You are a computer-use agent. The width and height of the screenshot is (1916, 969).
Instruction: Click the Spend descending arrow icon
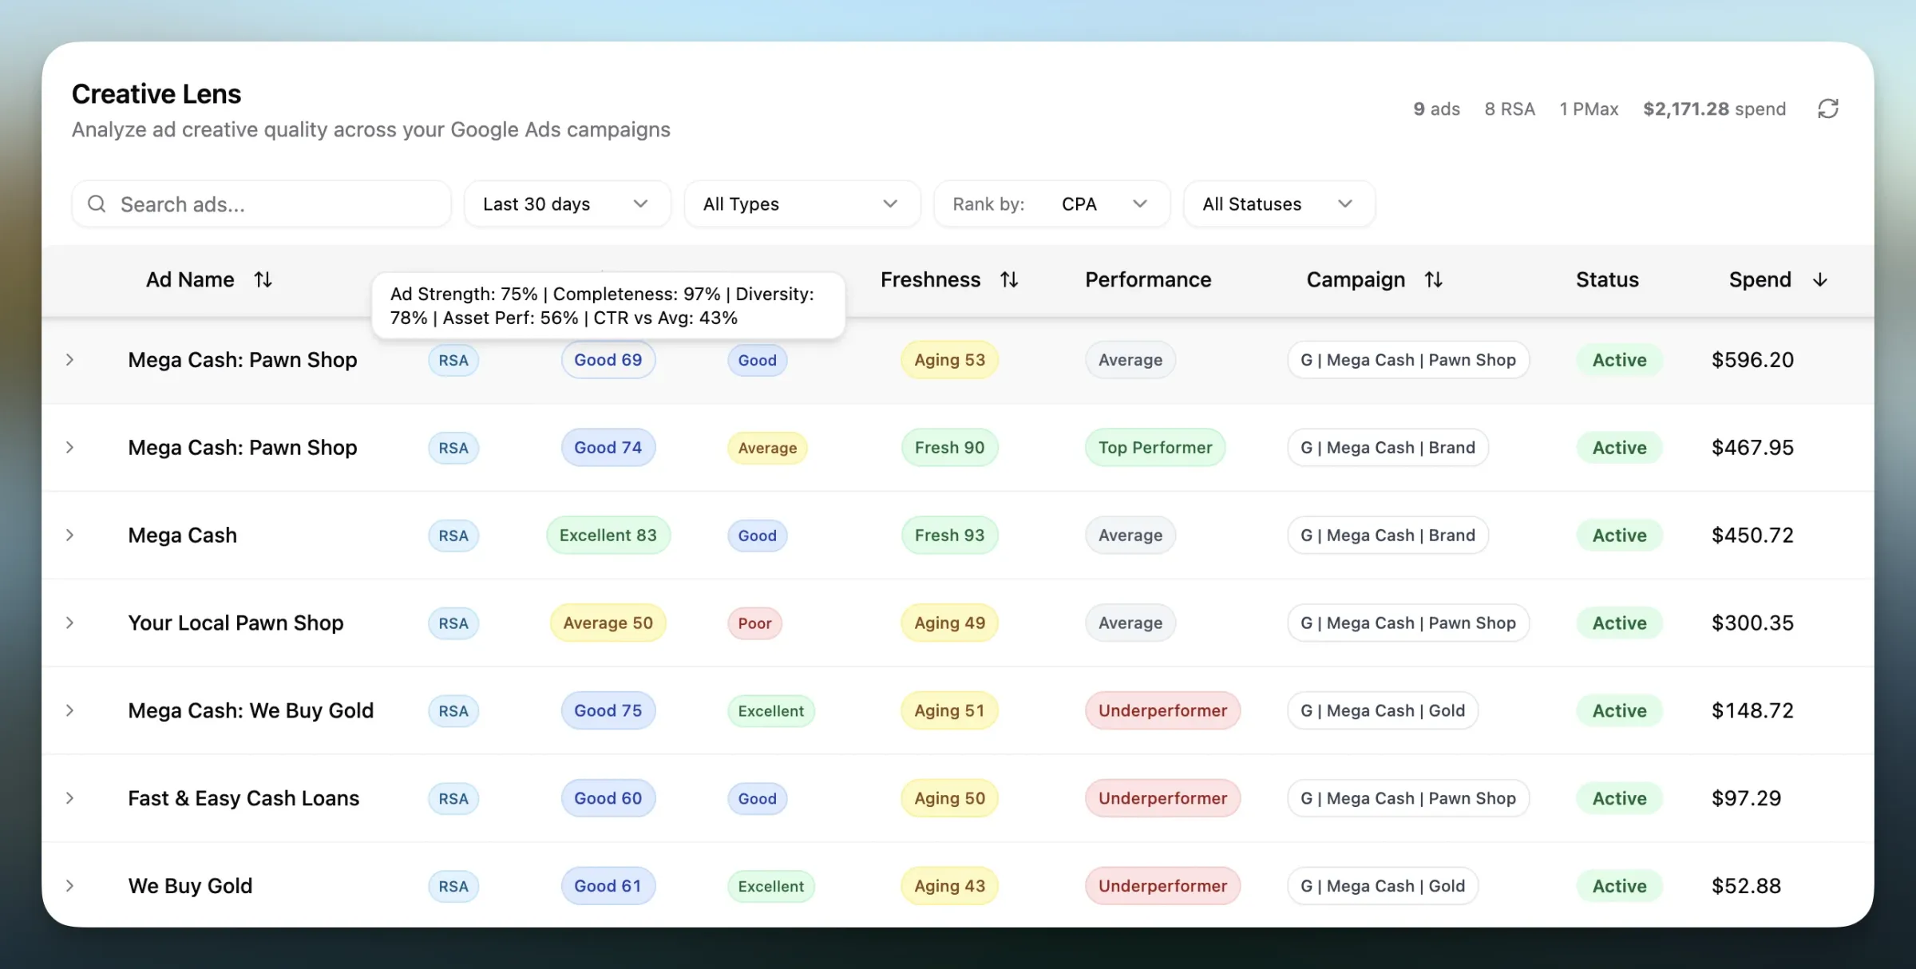coord(1819,279)
